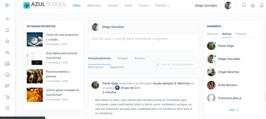This screenshot has width=266, height=119.
Task: Open Paola Vega in members list
Action: click(x=226, y=46)
